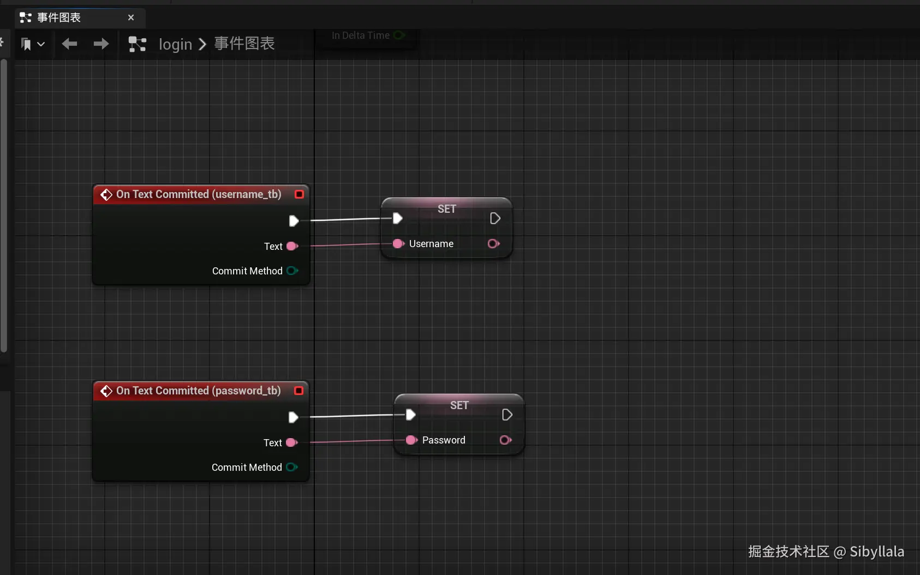The height and width of the screenshot is (575, 920).
Task: Select the On Text Committed (password_tb) node title
Action: click(198, 391)
